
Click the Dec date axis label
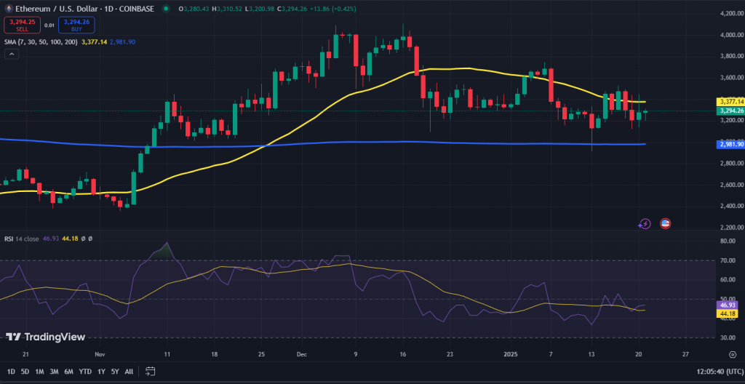302,354
